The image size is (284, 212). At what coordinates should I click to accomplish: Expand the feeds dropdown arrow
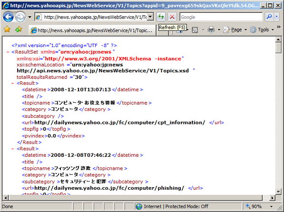coord(203,29)
